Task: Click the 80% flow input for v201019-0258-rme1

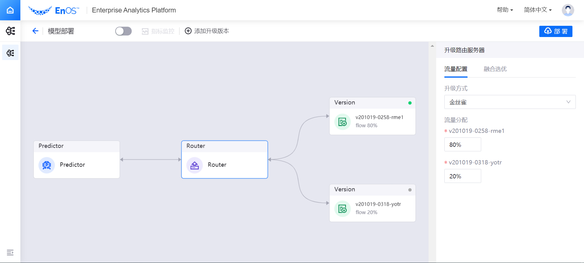Action: pyautogui.click(x=462, y=145)
